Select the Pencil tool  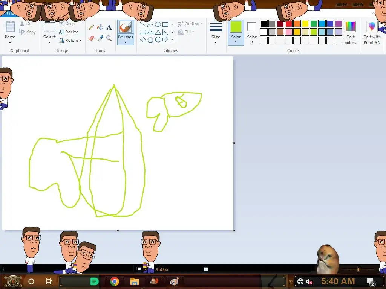pos(91,27)
